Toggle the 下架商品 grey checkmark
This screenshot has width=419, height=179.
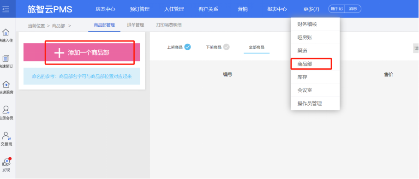(226, 48)
